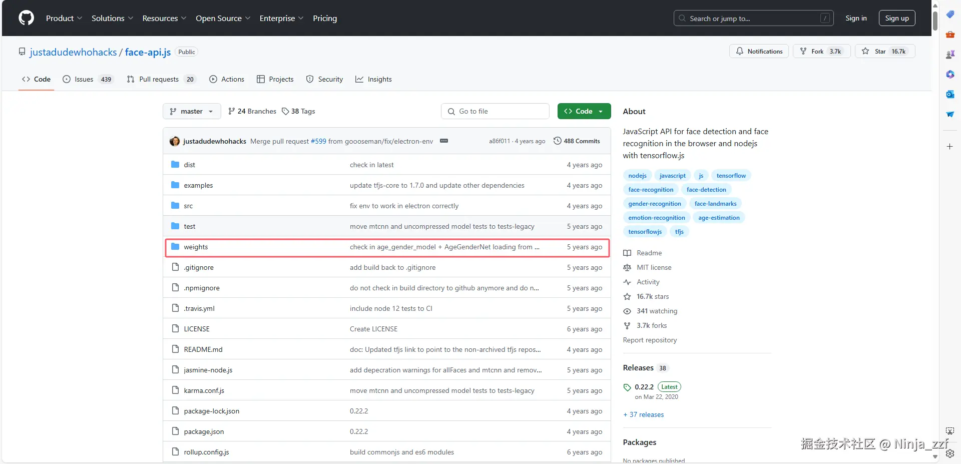Click the GitHub logo icon
This screenshot has height=464, width=961.
point(26,18)
